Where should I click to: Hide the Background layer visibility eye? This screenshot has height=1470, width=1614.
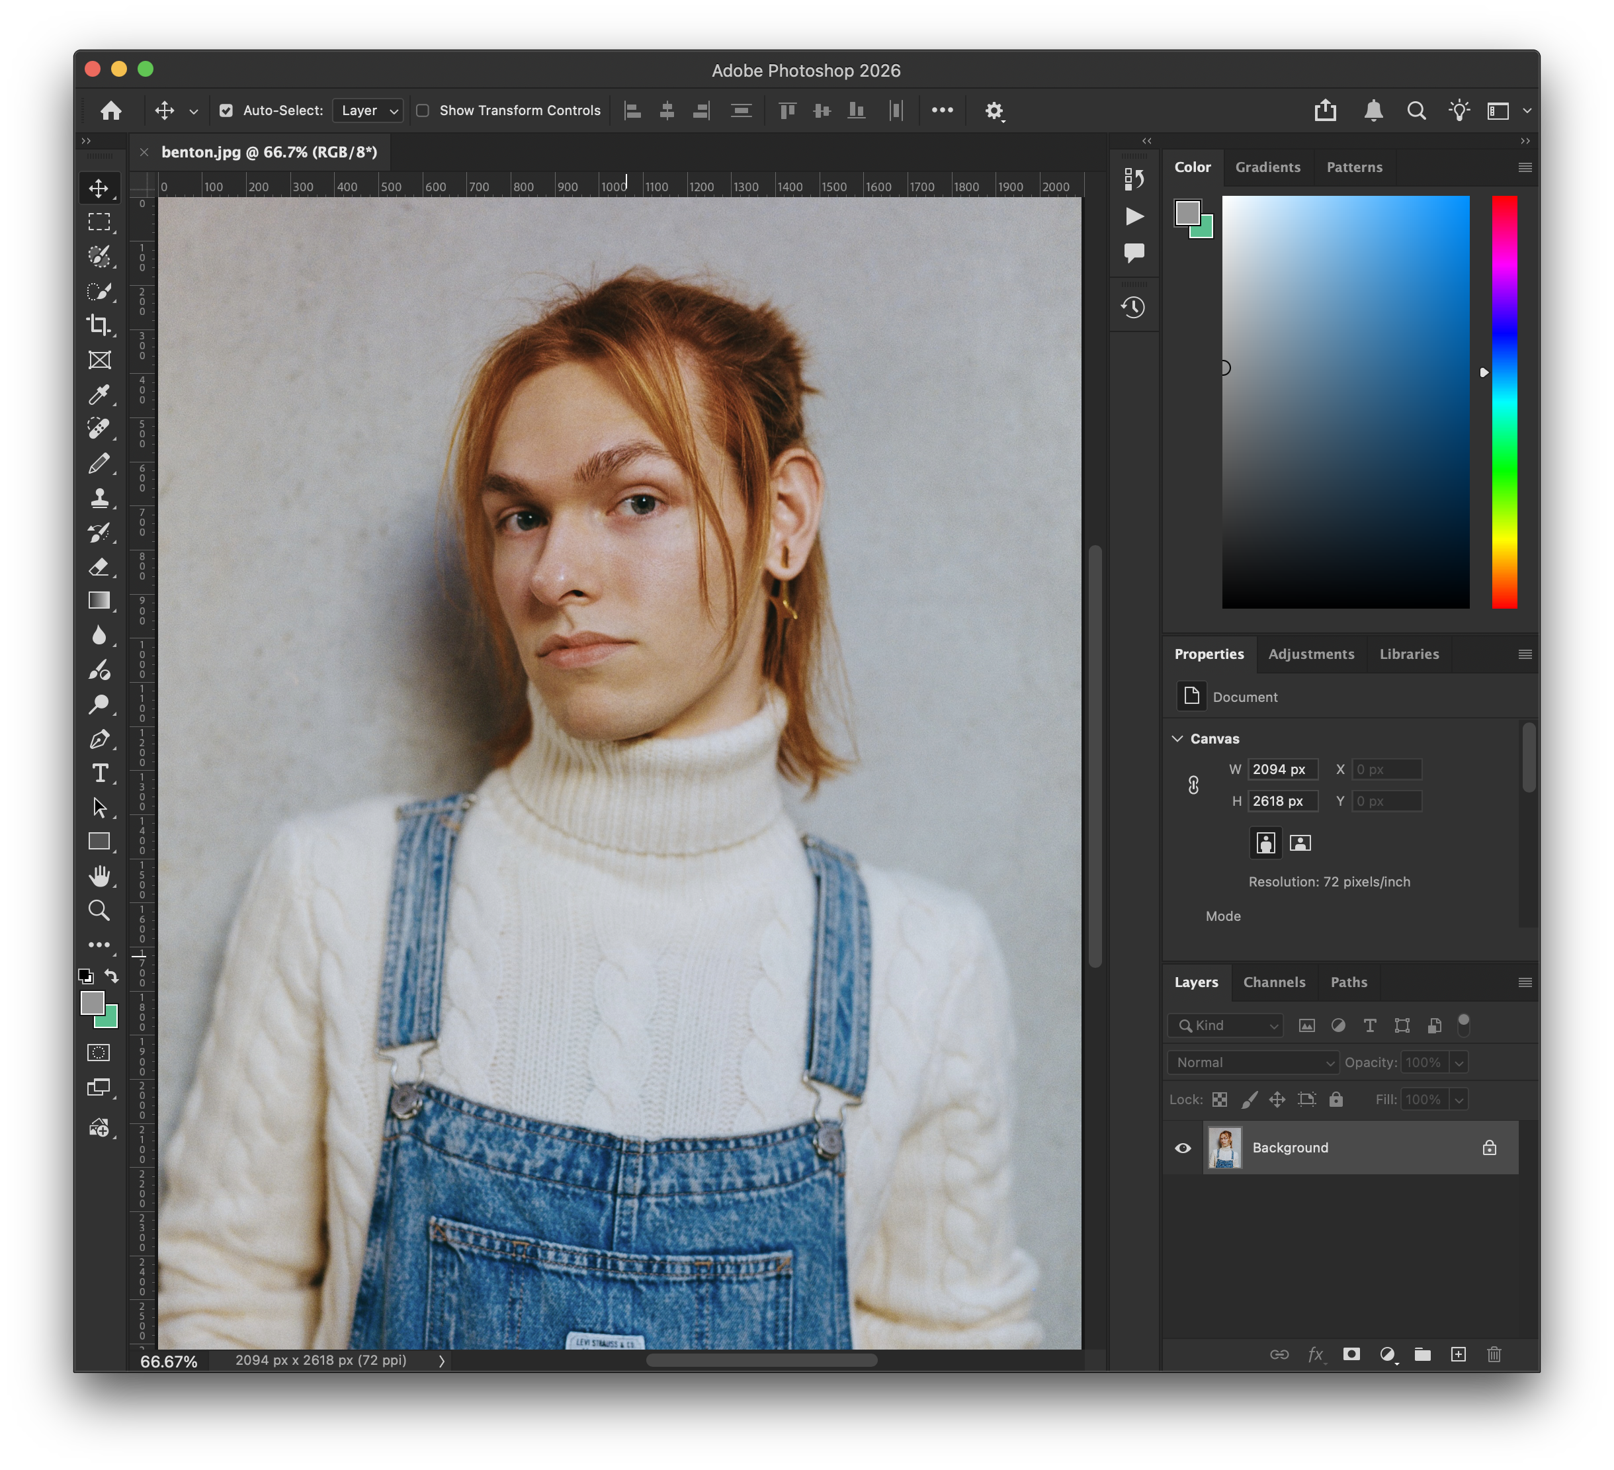[1183, 1148]
